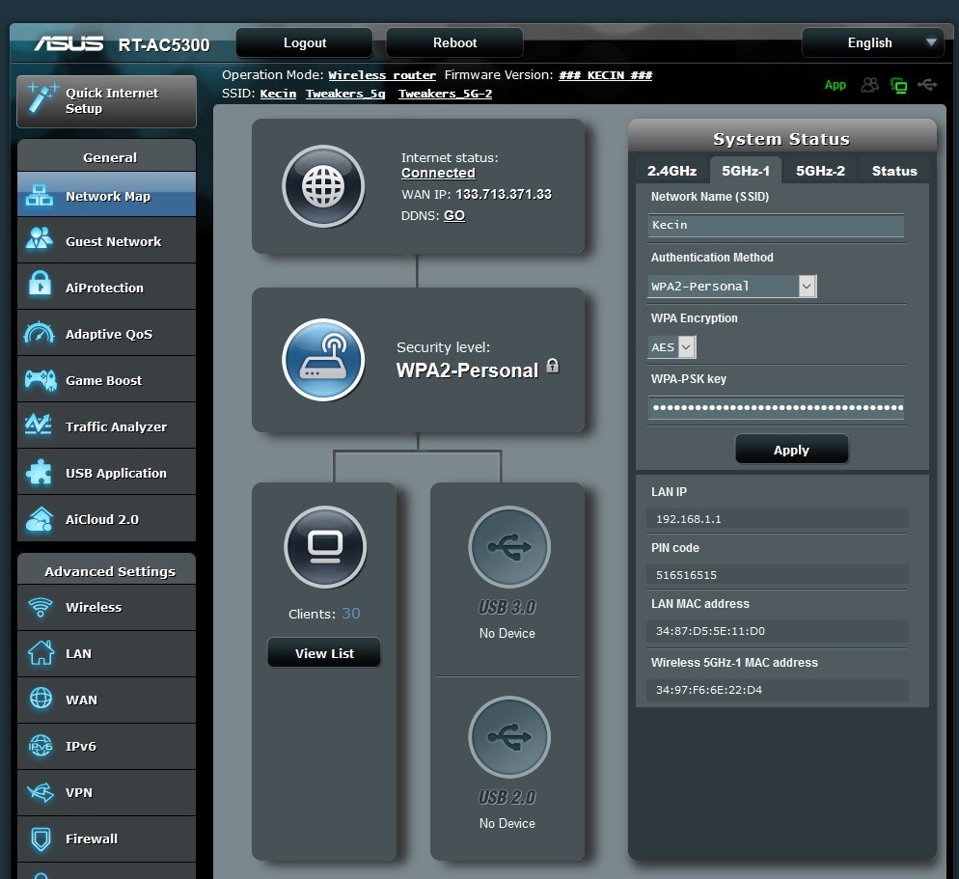Click the security padlock icon beside WPA2-Personal
This screenshot has width=959, height=879.
(x=552, y=366)
